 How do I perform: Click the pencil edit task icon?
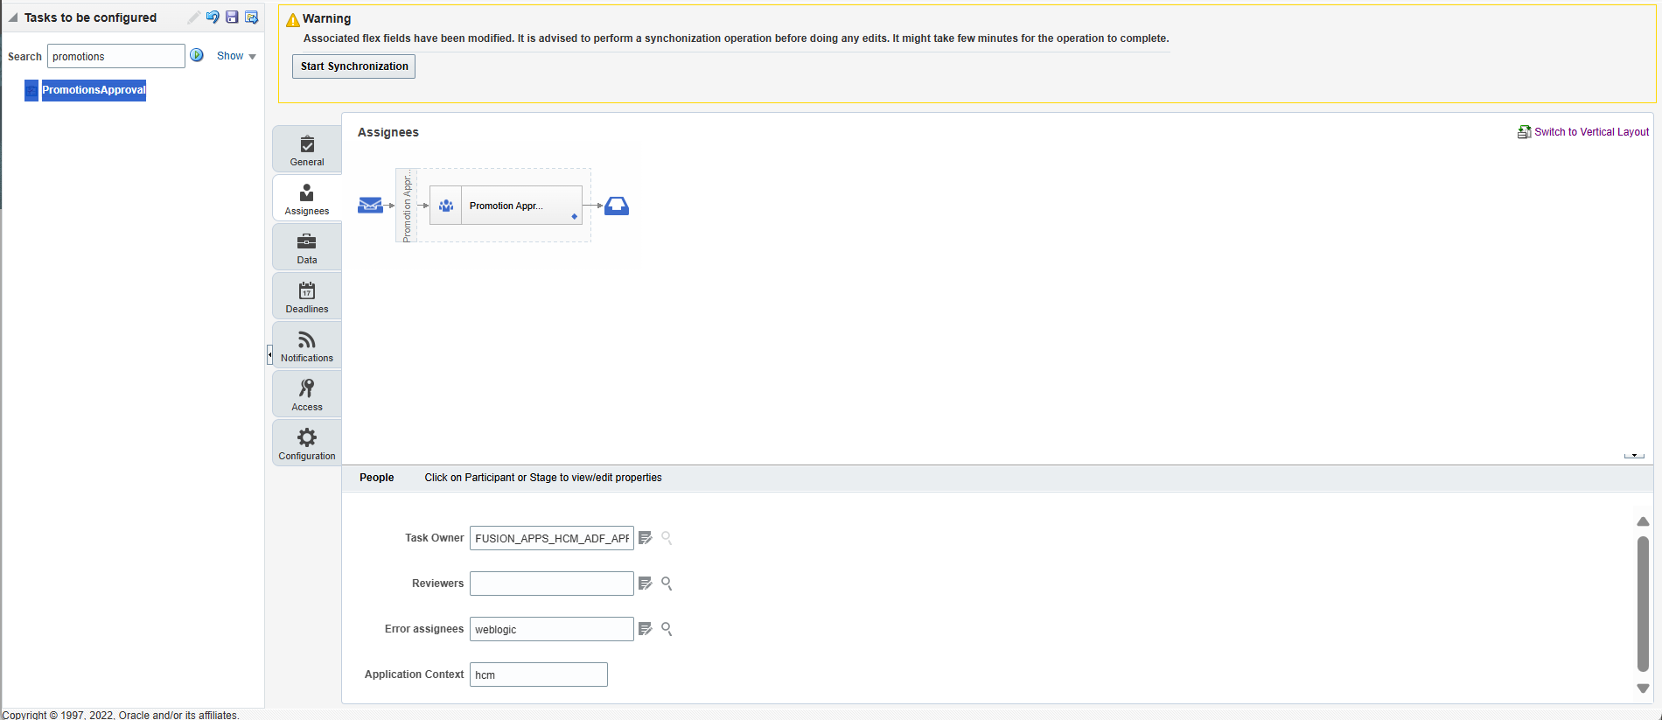click(x=193, y=17)
